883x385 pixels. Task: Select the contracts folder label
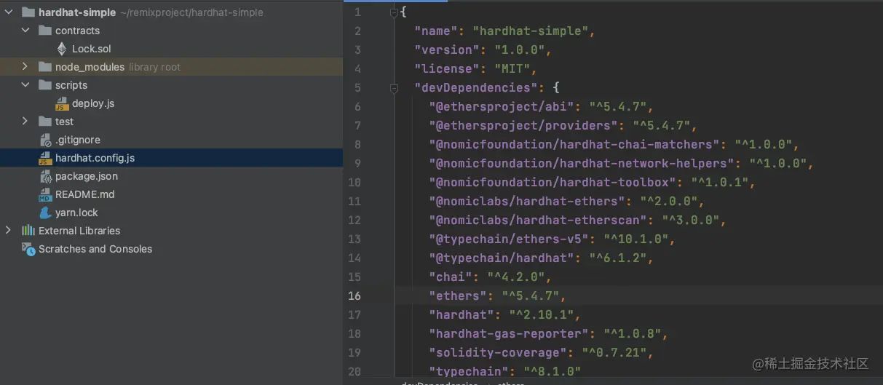(77, 31)
